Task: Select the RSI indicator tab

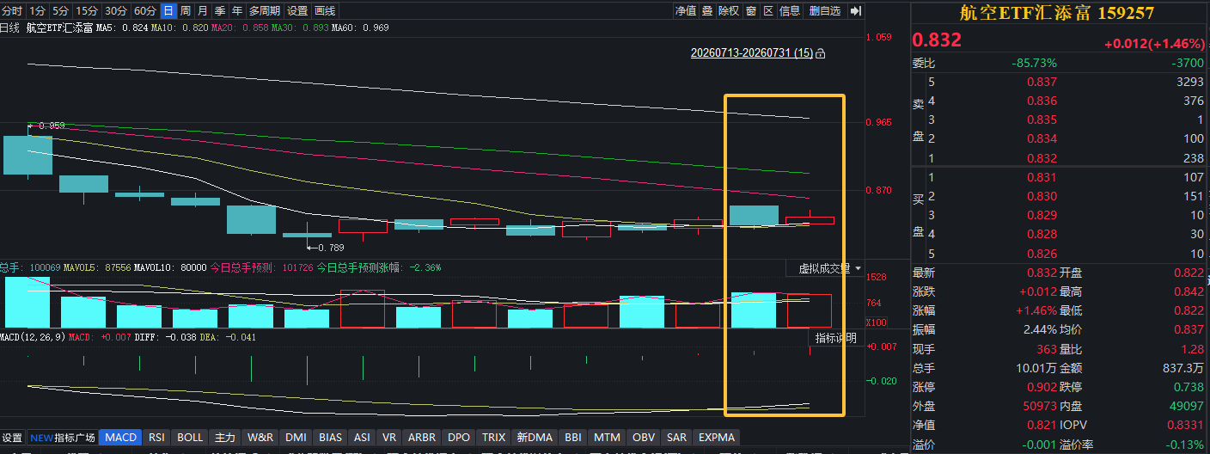Action: [156, 438]
